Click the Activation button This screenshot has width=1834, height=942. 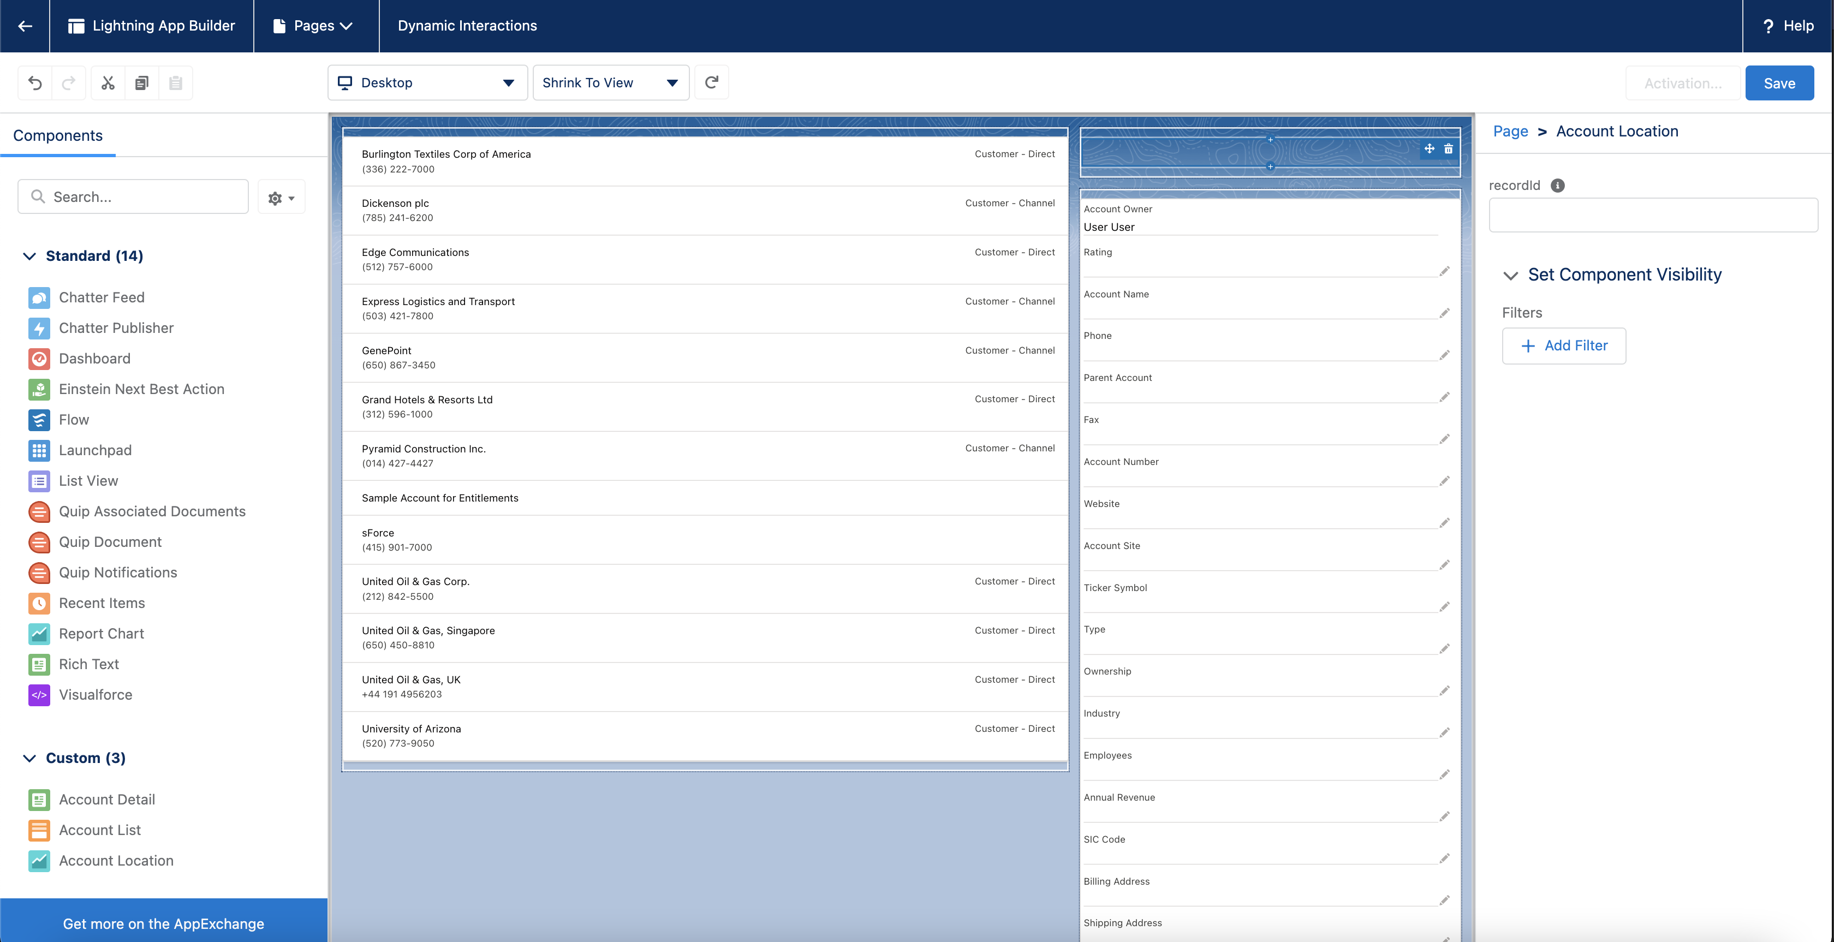click(x=1683, y=84)
